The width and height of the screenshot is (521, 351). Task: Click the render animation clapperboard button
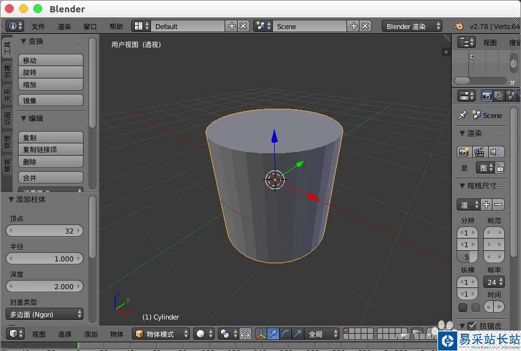479,152
